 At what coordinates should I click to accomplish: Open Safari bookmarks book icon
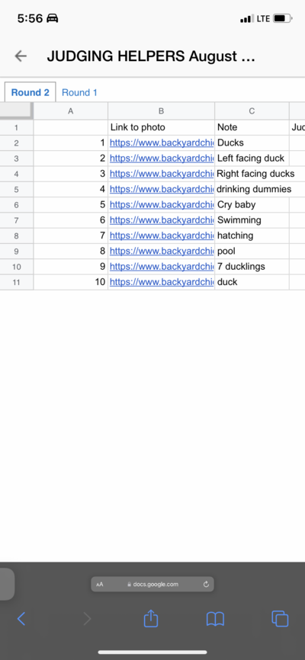point(215,619)
